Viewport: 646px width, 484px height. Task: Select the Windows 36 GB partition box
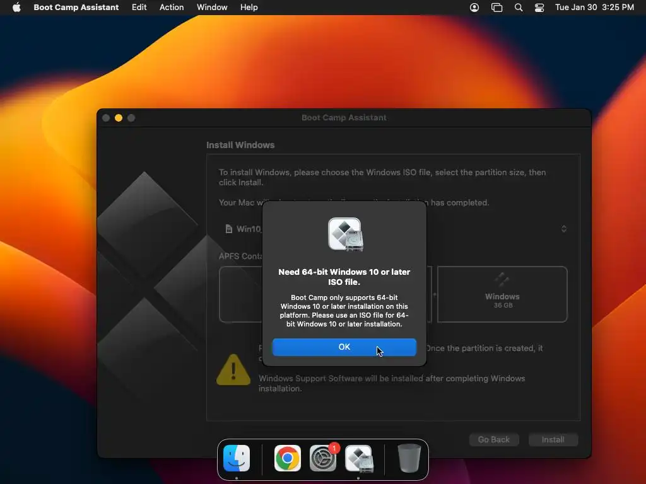[502, 294]
